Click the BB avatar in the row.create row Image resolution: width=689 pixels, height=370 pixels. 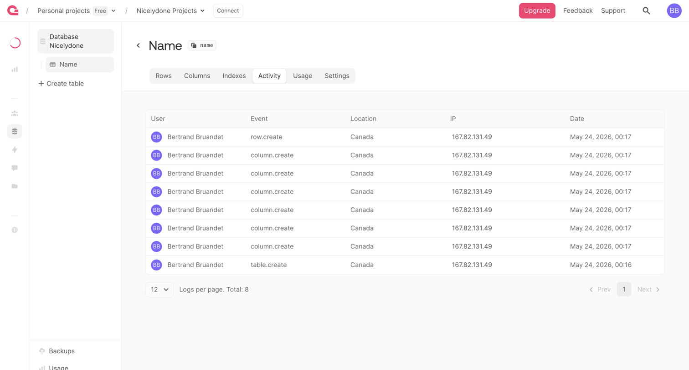(156, 137)
